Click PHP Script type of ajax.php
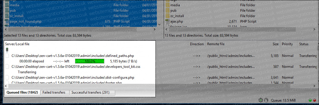Screen dimensions: 319x105 (248, 21)
